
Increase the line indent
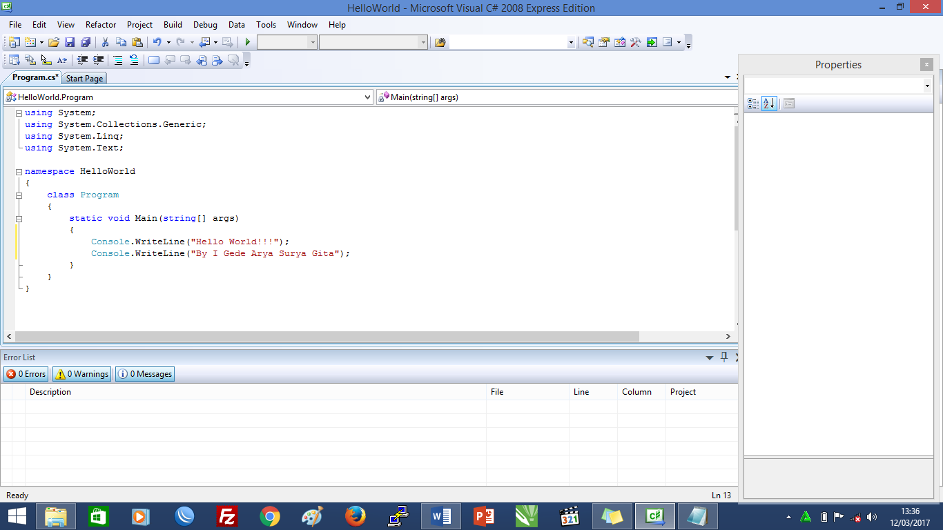coord(99,60)
